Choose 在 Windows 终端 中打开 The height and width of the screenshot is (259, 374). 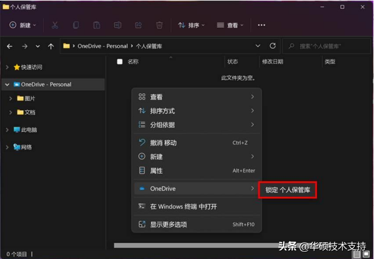coord(197,206)
